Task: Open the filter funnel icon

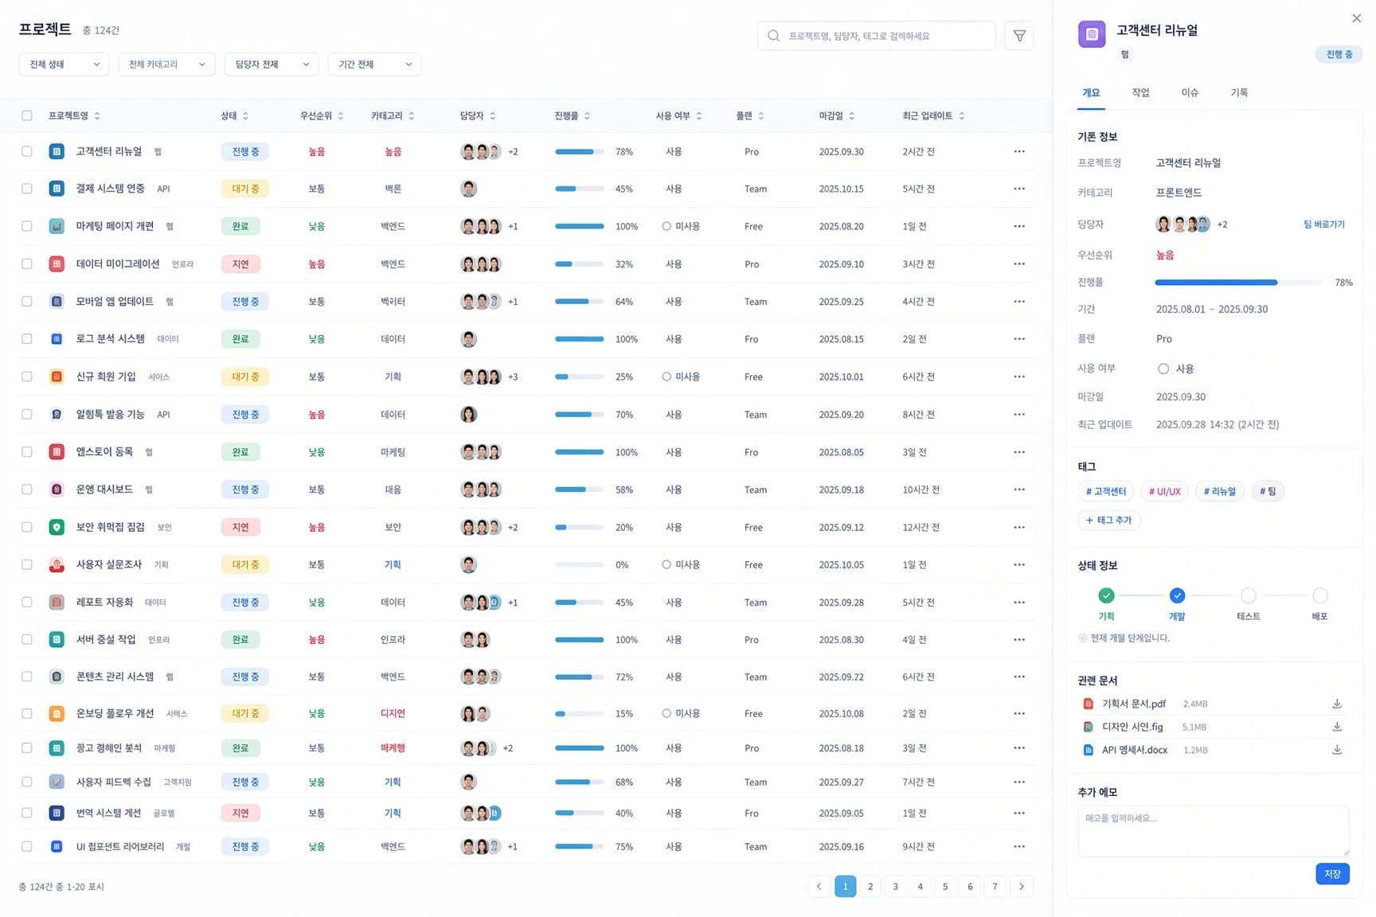Action: pos(1019,36)
